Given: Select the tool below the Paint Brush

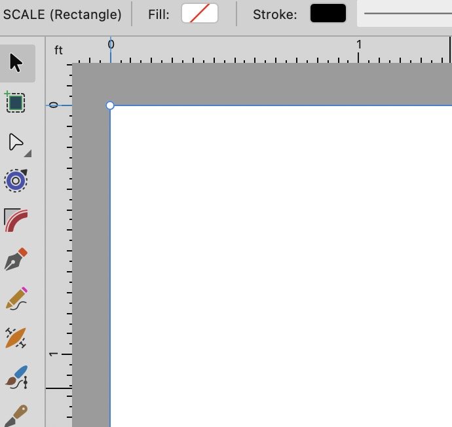Looking at the screenshot, I should point(16,416).
